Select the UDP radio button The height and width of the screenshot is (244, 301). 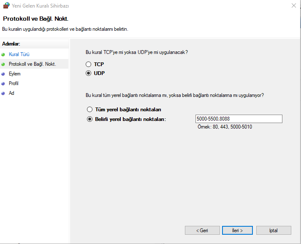(89, 73)
